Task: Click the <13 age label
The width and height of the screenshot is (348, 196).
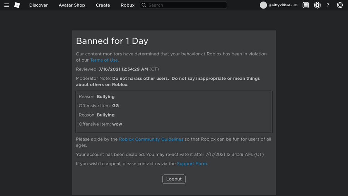Action: coord(295,5)
